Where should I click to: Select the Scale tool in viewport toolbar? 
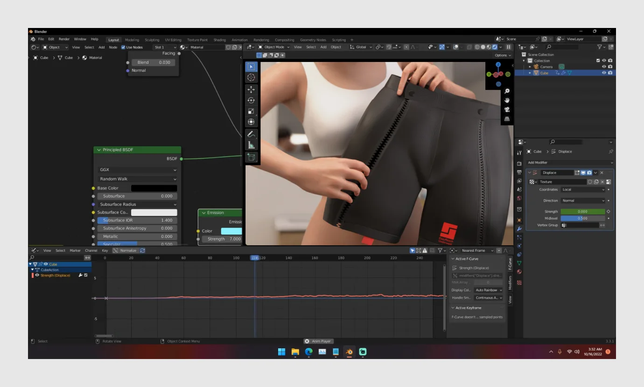(x=251, y=111)
